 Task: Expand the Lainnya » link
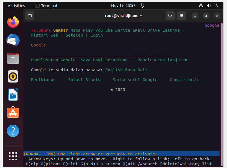click(x=173, y=30)
